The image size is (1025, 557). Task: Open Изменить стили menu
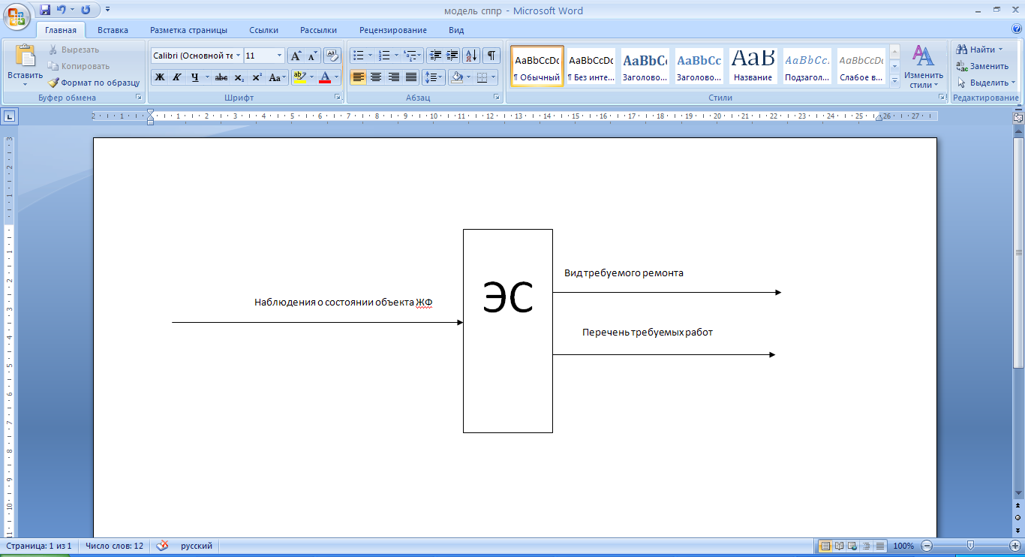(x=923, y=67)
